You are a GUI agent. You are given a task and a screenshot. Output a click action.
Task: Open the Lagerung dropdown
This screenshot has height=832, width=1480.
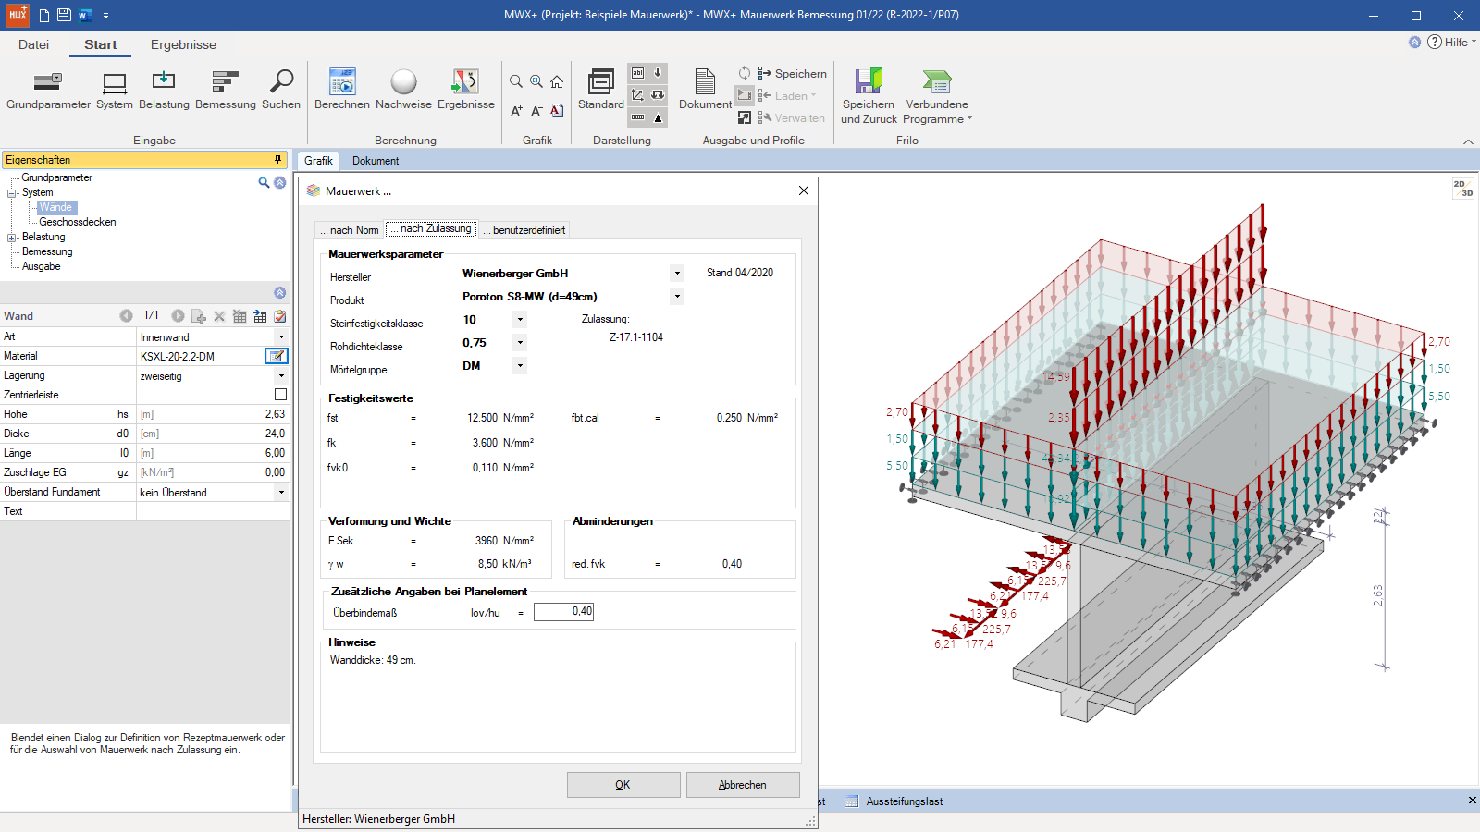click(281, 376)
